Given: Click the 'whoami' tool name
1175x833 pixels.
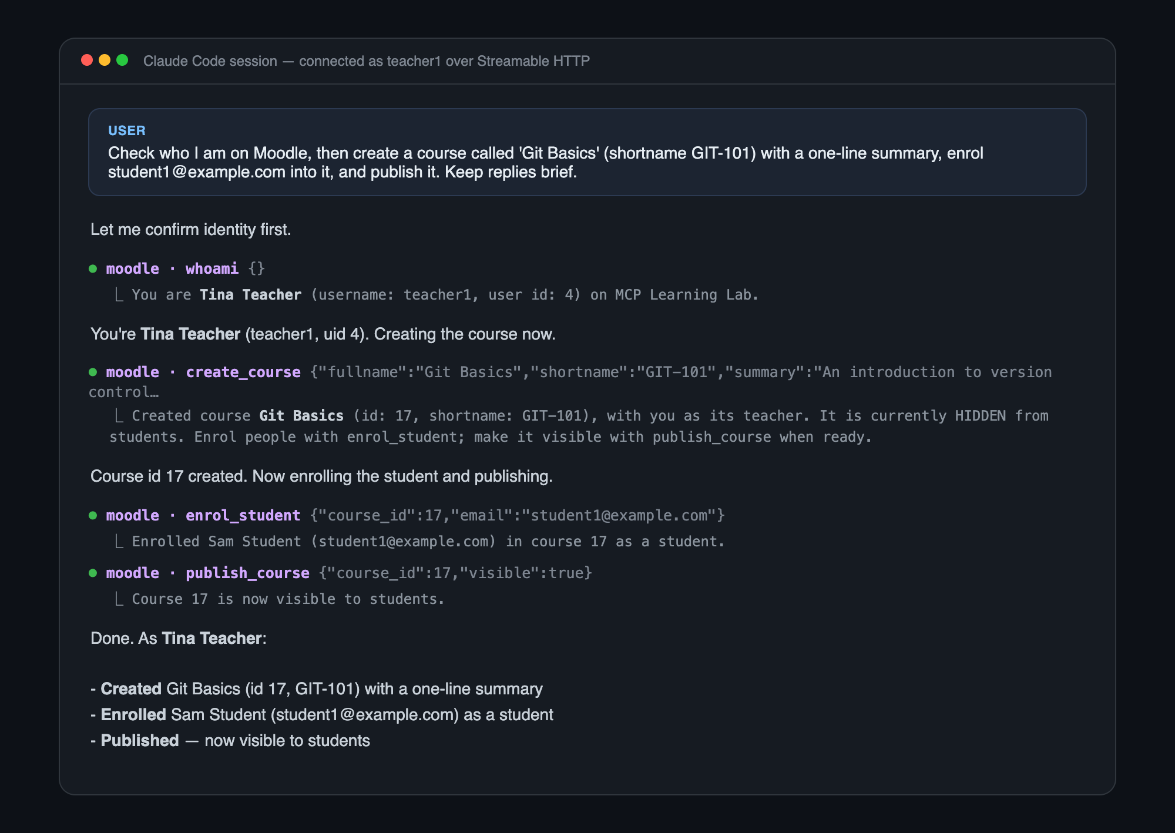Looking at the screenshot, I should coord(212,269).
